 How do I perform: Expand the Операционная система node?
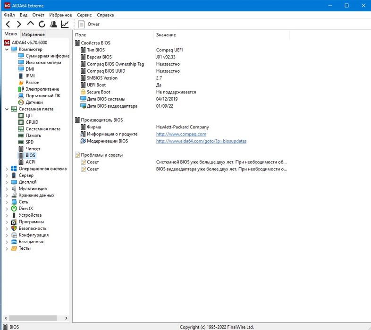point(7,169)
